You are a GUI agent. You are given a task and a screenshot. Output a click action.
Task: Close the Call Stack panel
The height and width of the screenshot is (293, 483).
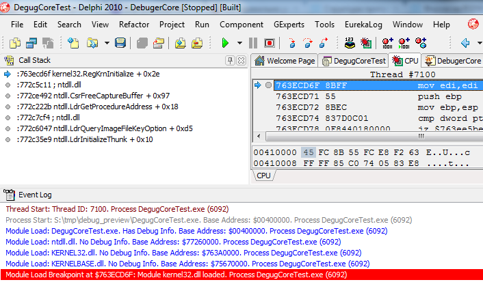point(241,61)
